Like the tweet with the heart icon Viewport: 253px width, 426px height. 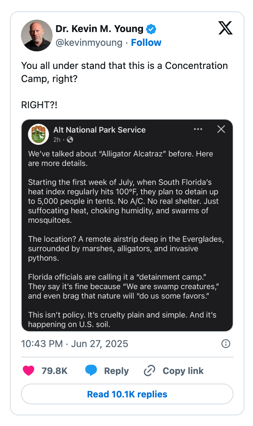pos(29,371)
